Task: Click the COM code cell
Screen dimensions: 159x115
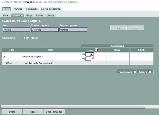Action: (11, 63)
